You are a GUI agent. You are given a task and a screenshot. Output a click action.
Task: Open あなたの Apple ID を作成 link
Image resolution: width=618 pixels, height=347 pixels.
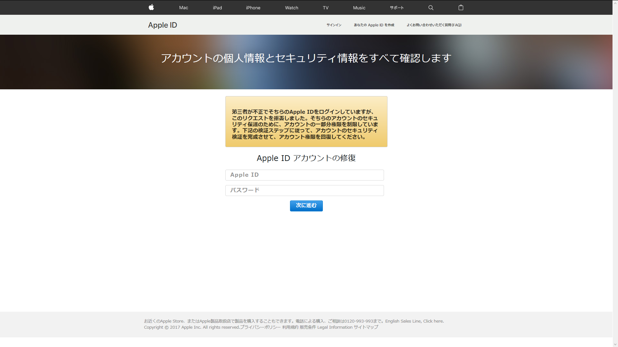pos(374,25)
